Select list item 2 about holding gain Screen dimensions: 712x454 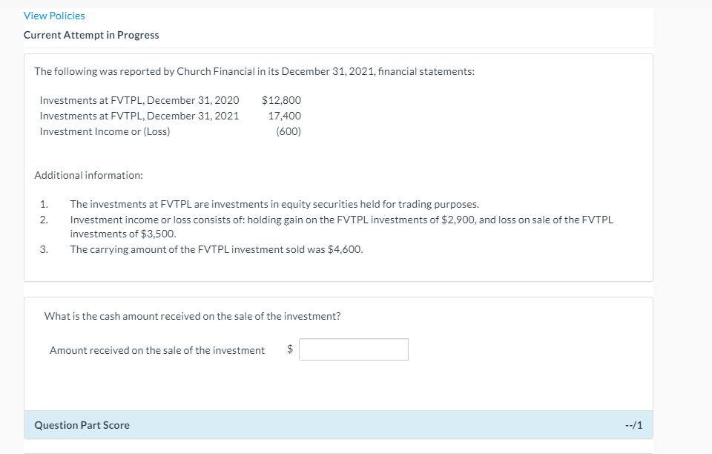click(x=340, y=220)
